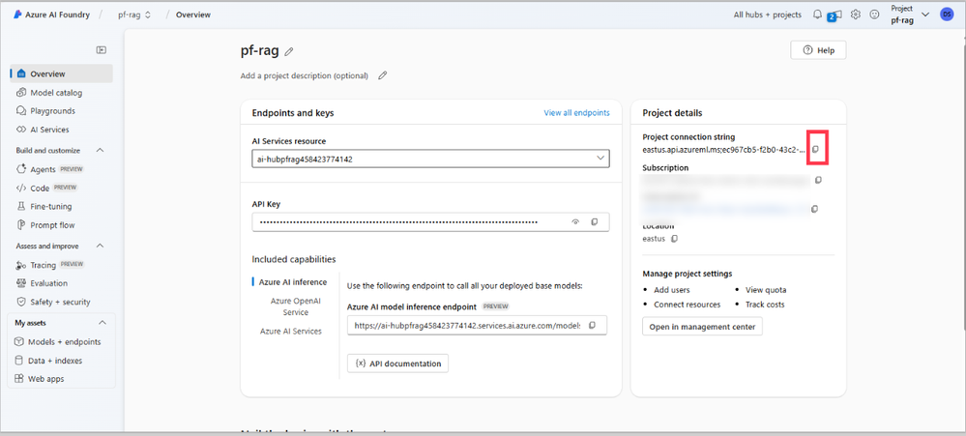This screenshot has height=436, width=966.
Task: Select the Azure AI Services capability tab
Action: (291, 331)
